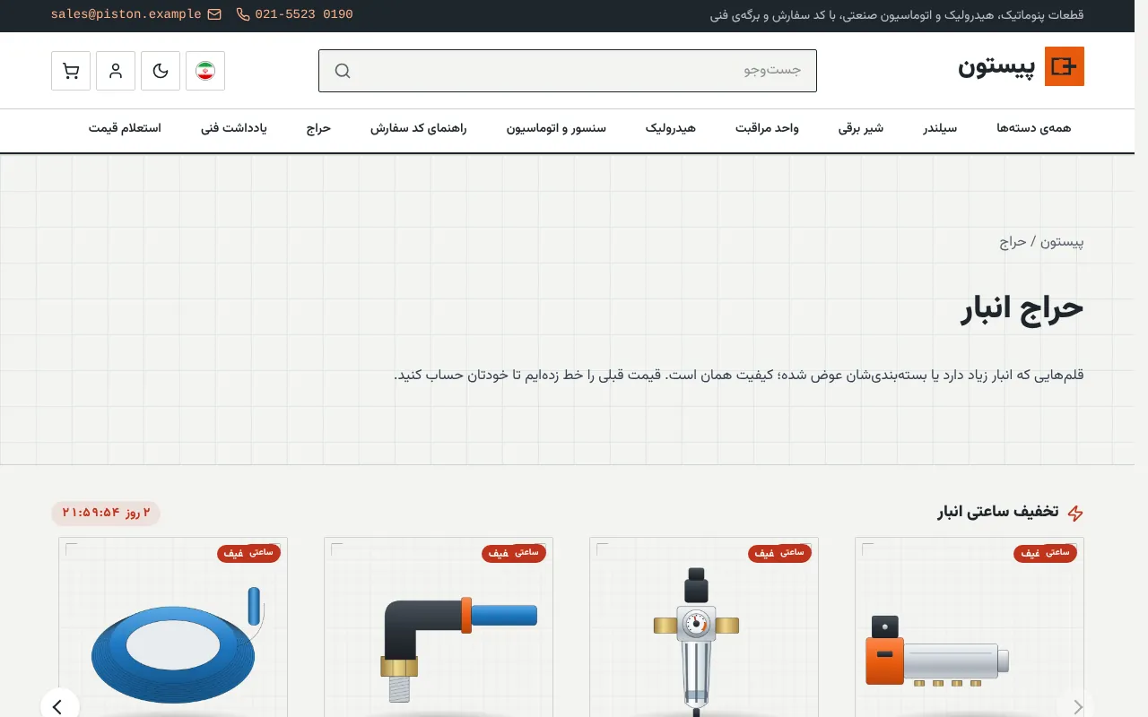The height and width of the screenshot is (717, 1148).
Task: Open the واحد مراقبت menu item
Action: 767,128
